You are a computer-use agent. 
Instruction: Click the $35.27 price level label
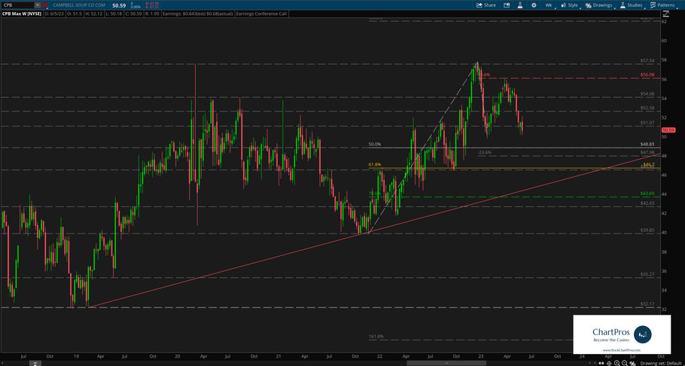click(647, 274)
